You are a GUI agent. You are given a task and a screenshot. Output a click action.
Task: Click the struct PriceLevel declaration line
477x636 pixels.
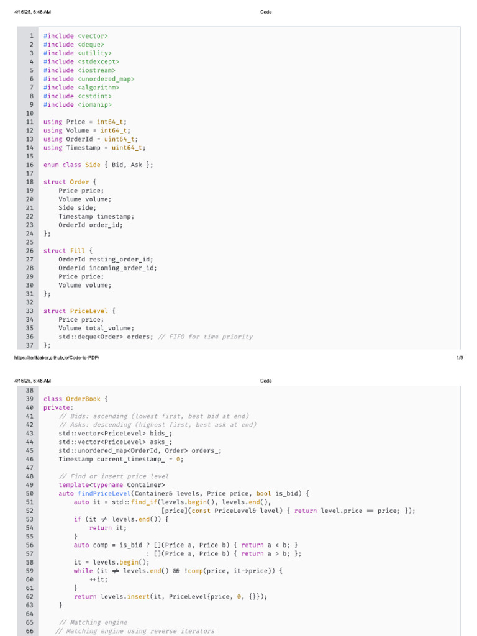click(79, 311)
